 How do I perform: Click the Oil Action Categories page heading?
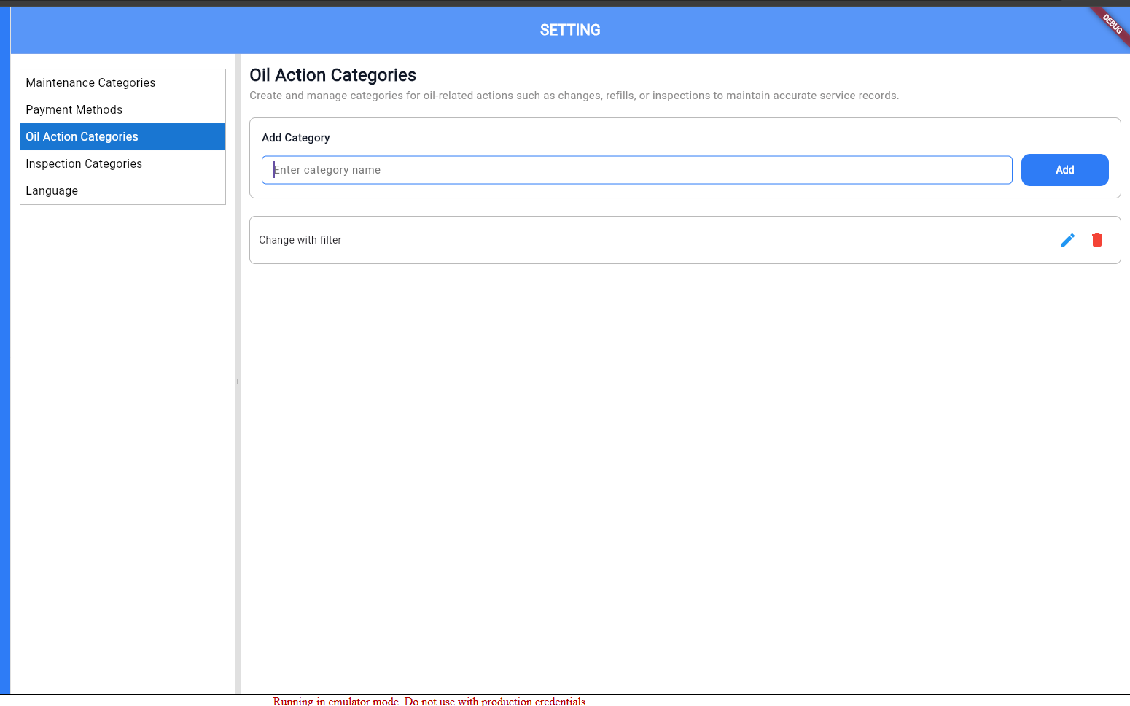pyautogui.click(x=332, y=75)
